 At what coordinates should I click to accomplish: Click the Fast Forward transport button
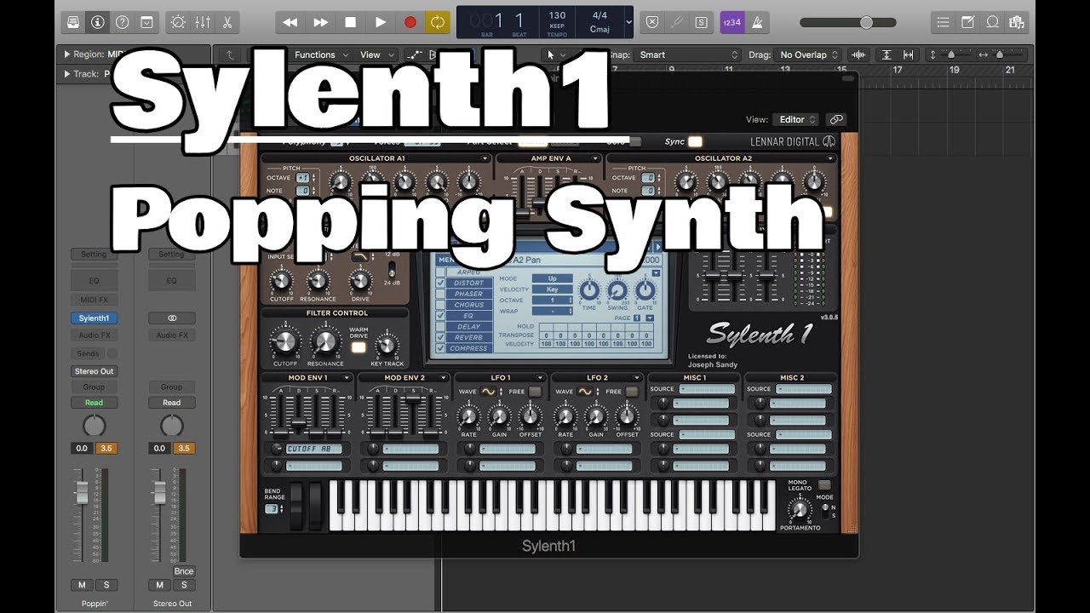point(320,22)
